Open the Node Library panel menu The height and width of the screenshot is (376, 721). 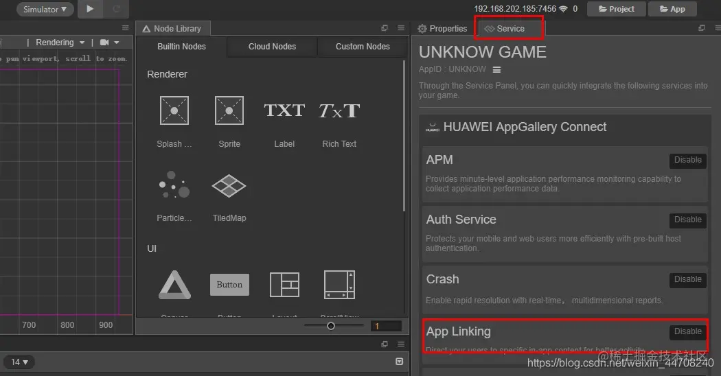pyautogui.click(x=401, y=28)
